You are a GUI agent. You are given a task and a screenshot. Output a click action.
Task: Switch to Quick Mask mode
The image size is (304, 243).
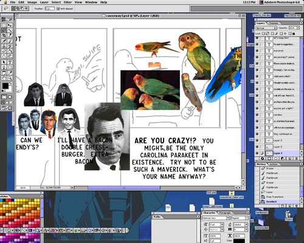point(10,97)
